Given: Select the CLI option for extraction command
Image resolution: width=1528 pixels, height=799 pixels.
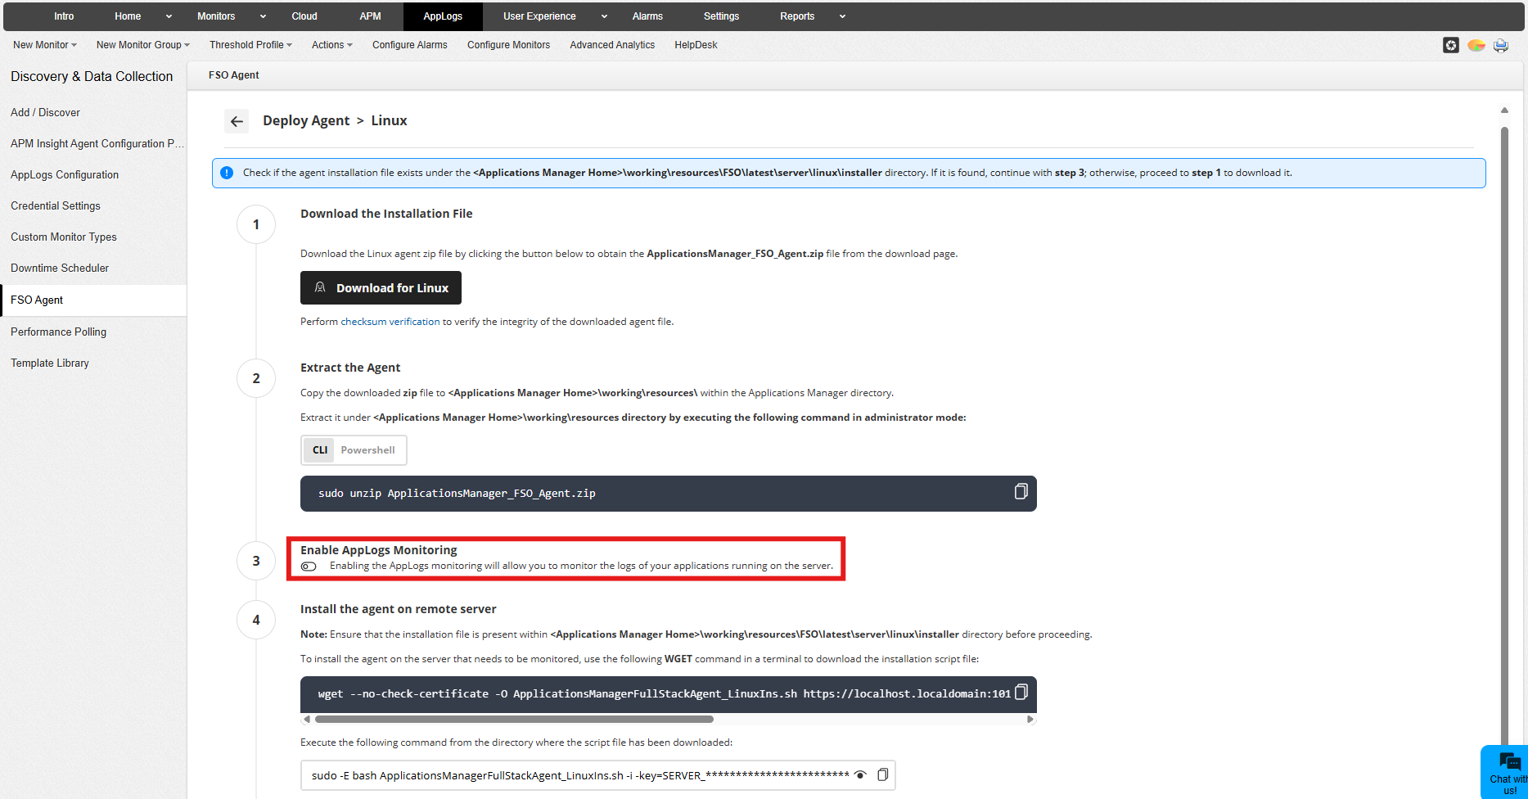Looking at the screenshot, I should coord(319,449).
